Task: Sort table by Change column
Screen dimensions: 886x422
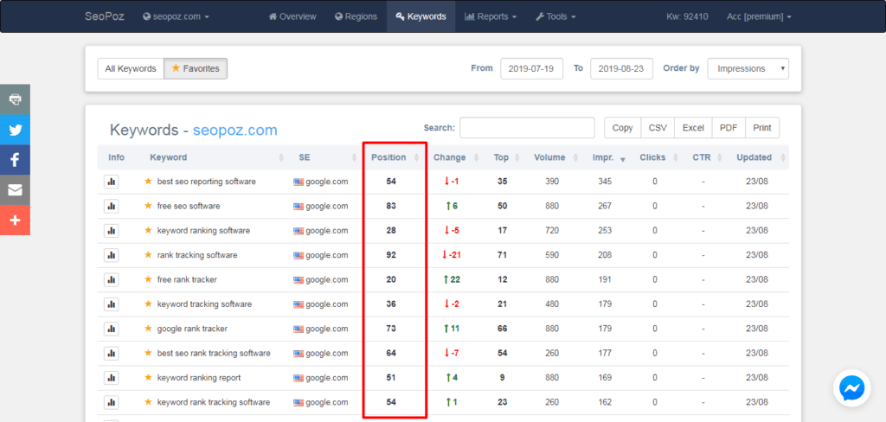Action: pyautogui.click(x=455, y=157)
